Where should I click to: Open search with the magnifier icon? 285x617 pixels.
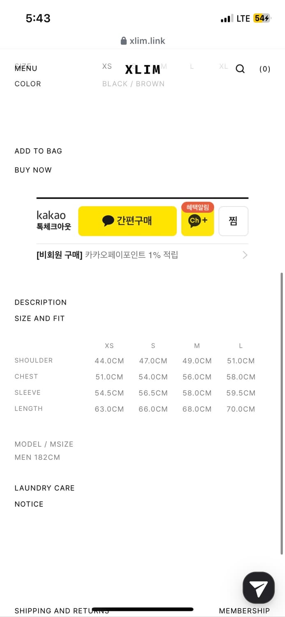[x=240, y=70]
